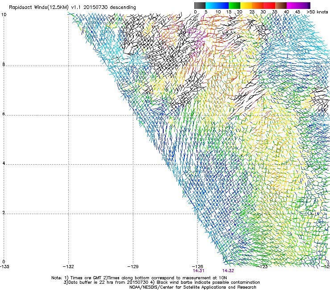
Task: Click the brown 35-40 knots legend color
Action: 281,5
